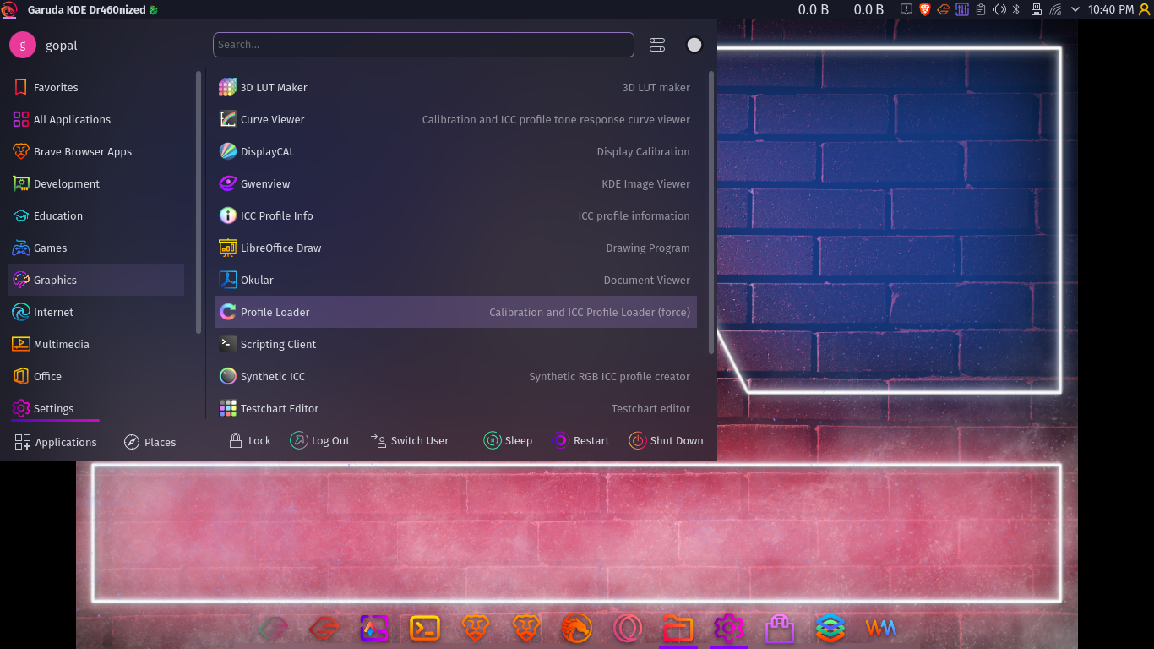Select All Applications category
The image size is (1154, 649).
point(96,119)
